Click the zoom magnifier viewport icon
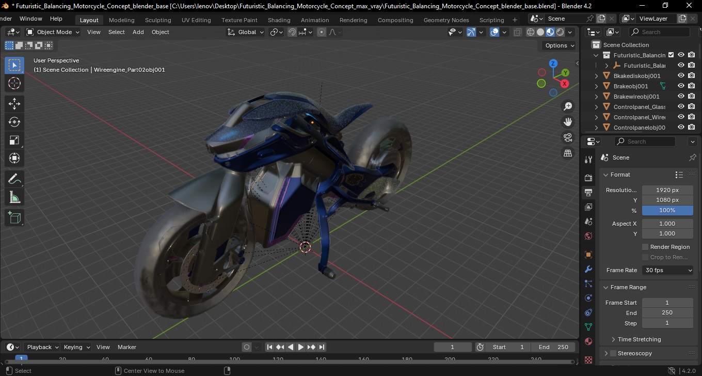Screen dimensions: 702x376 pyautogui.click(x=568, y=106)
